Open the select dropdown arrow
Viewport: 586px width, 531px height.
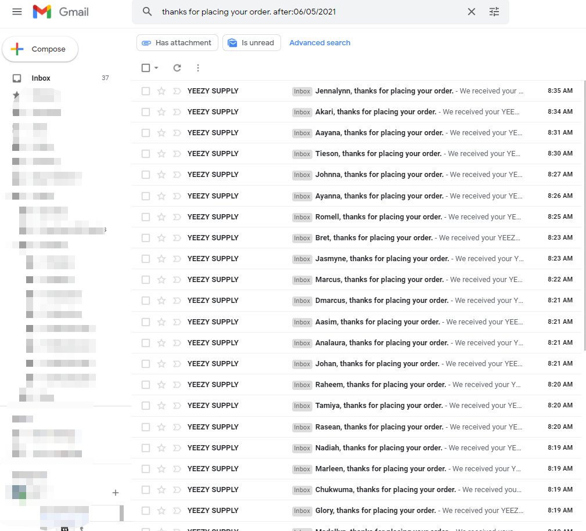tap(156, 67)
